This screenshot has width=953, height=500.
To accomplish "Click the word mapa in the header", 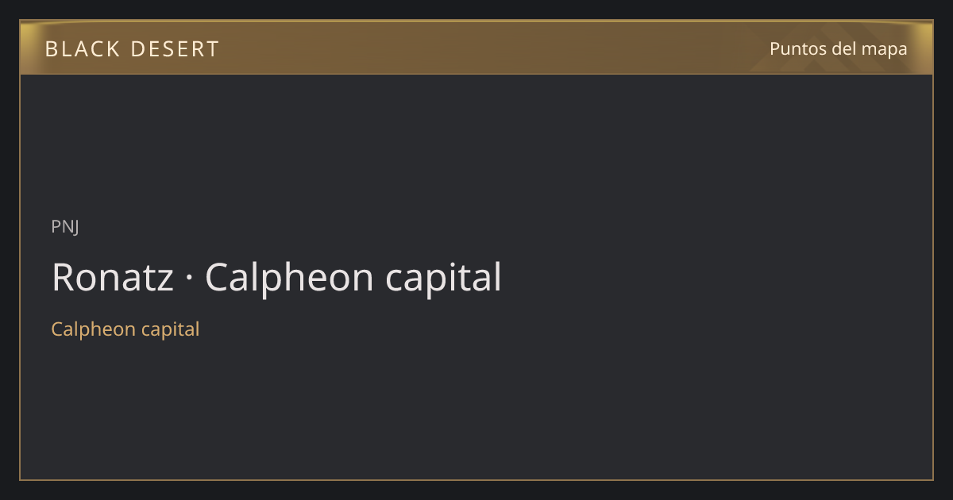I will click(x=885, y=48).
